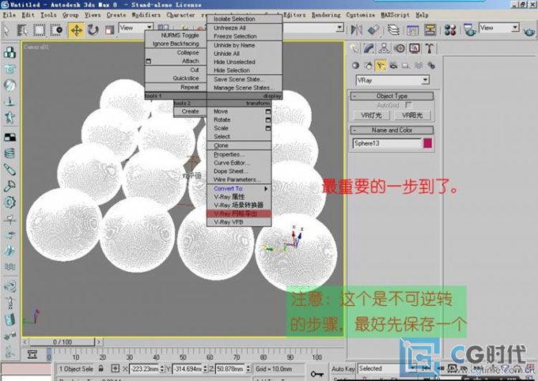Image resolution: width=538 pixels, height=381 pixels.
Task: Switch to Create command panel tab
Action: (x=355, y=48)
